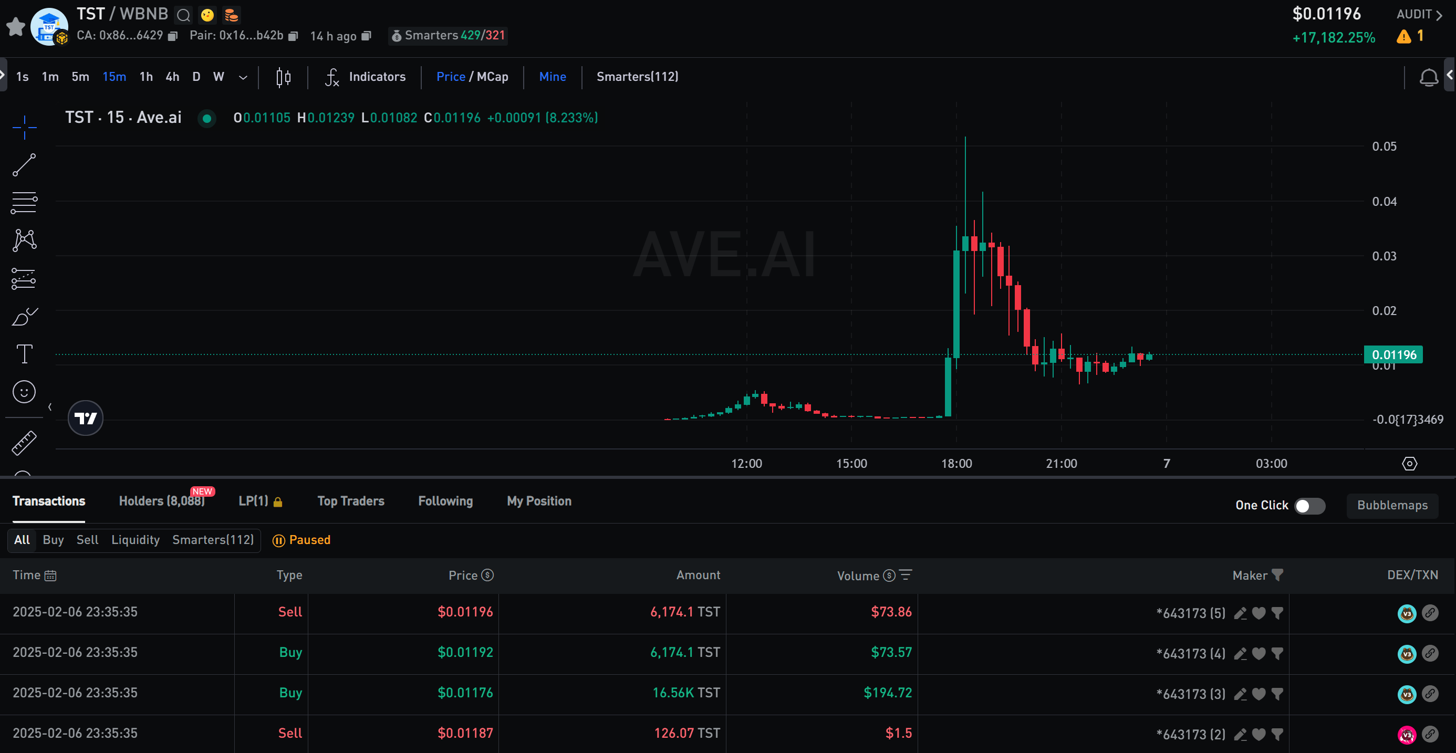
Task: Toggle Volume dollar unit icon
Action: pyautogui.click(x=889, y=575)
